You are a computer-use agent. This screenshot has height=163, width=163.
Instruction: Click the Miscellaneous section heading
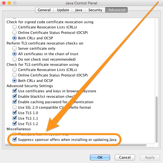(19, 129)
